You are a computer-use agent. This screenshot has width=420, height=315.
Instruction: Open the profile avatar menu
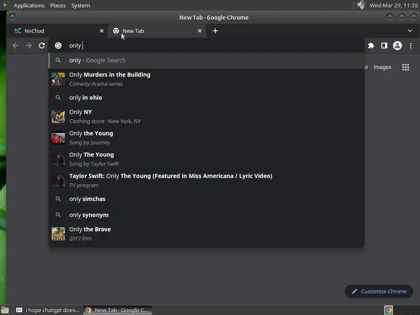pyautogui.click(x=397, y=46)
